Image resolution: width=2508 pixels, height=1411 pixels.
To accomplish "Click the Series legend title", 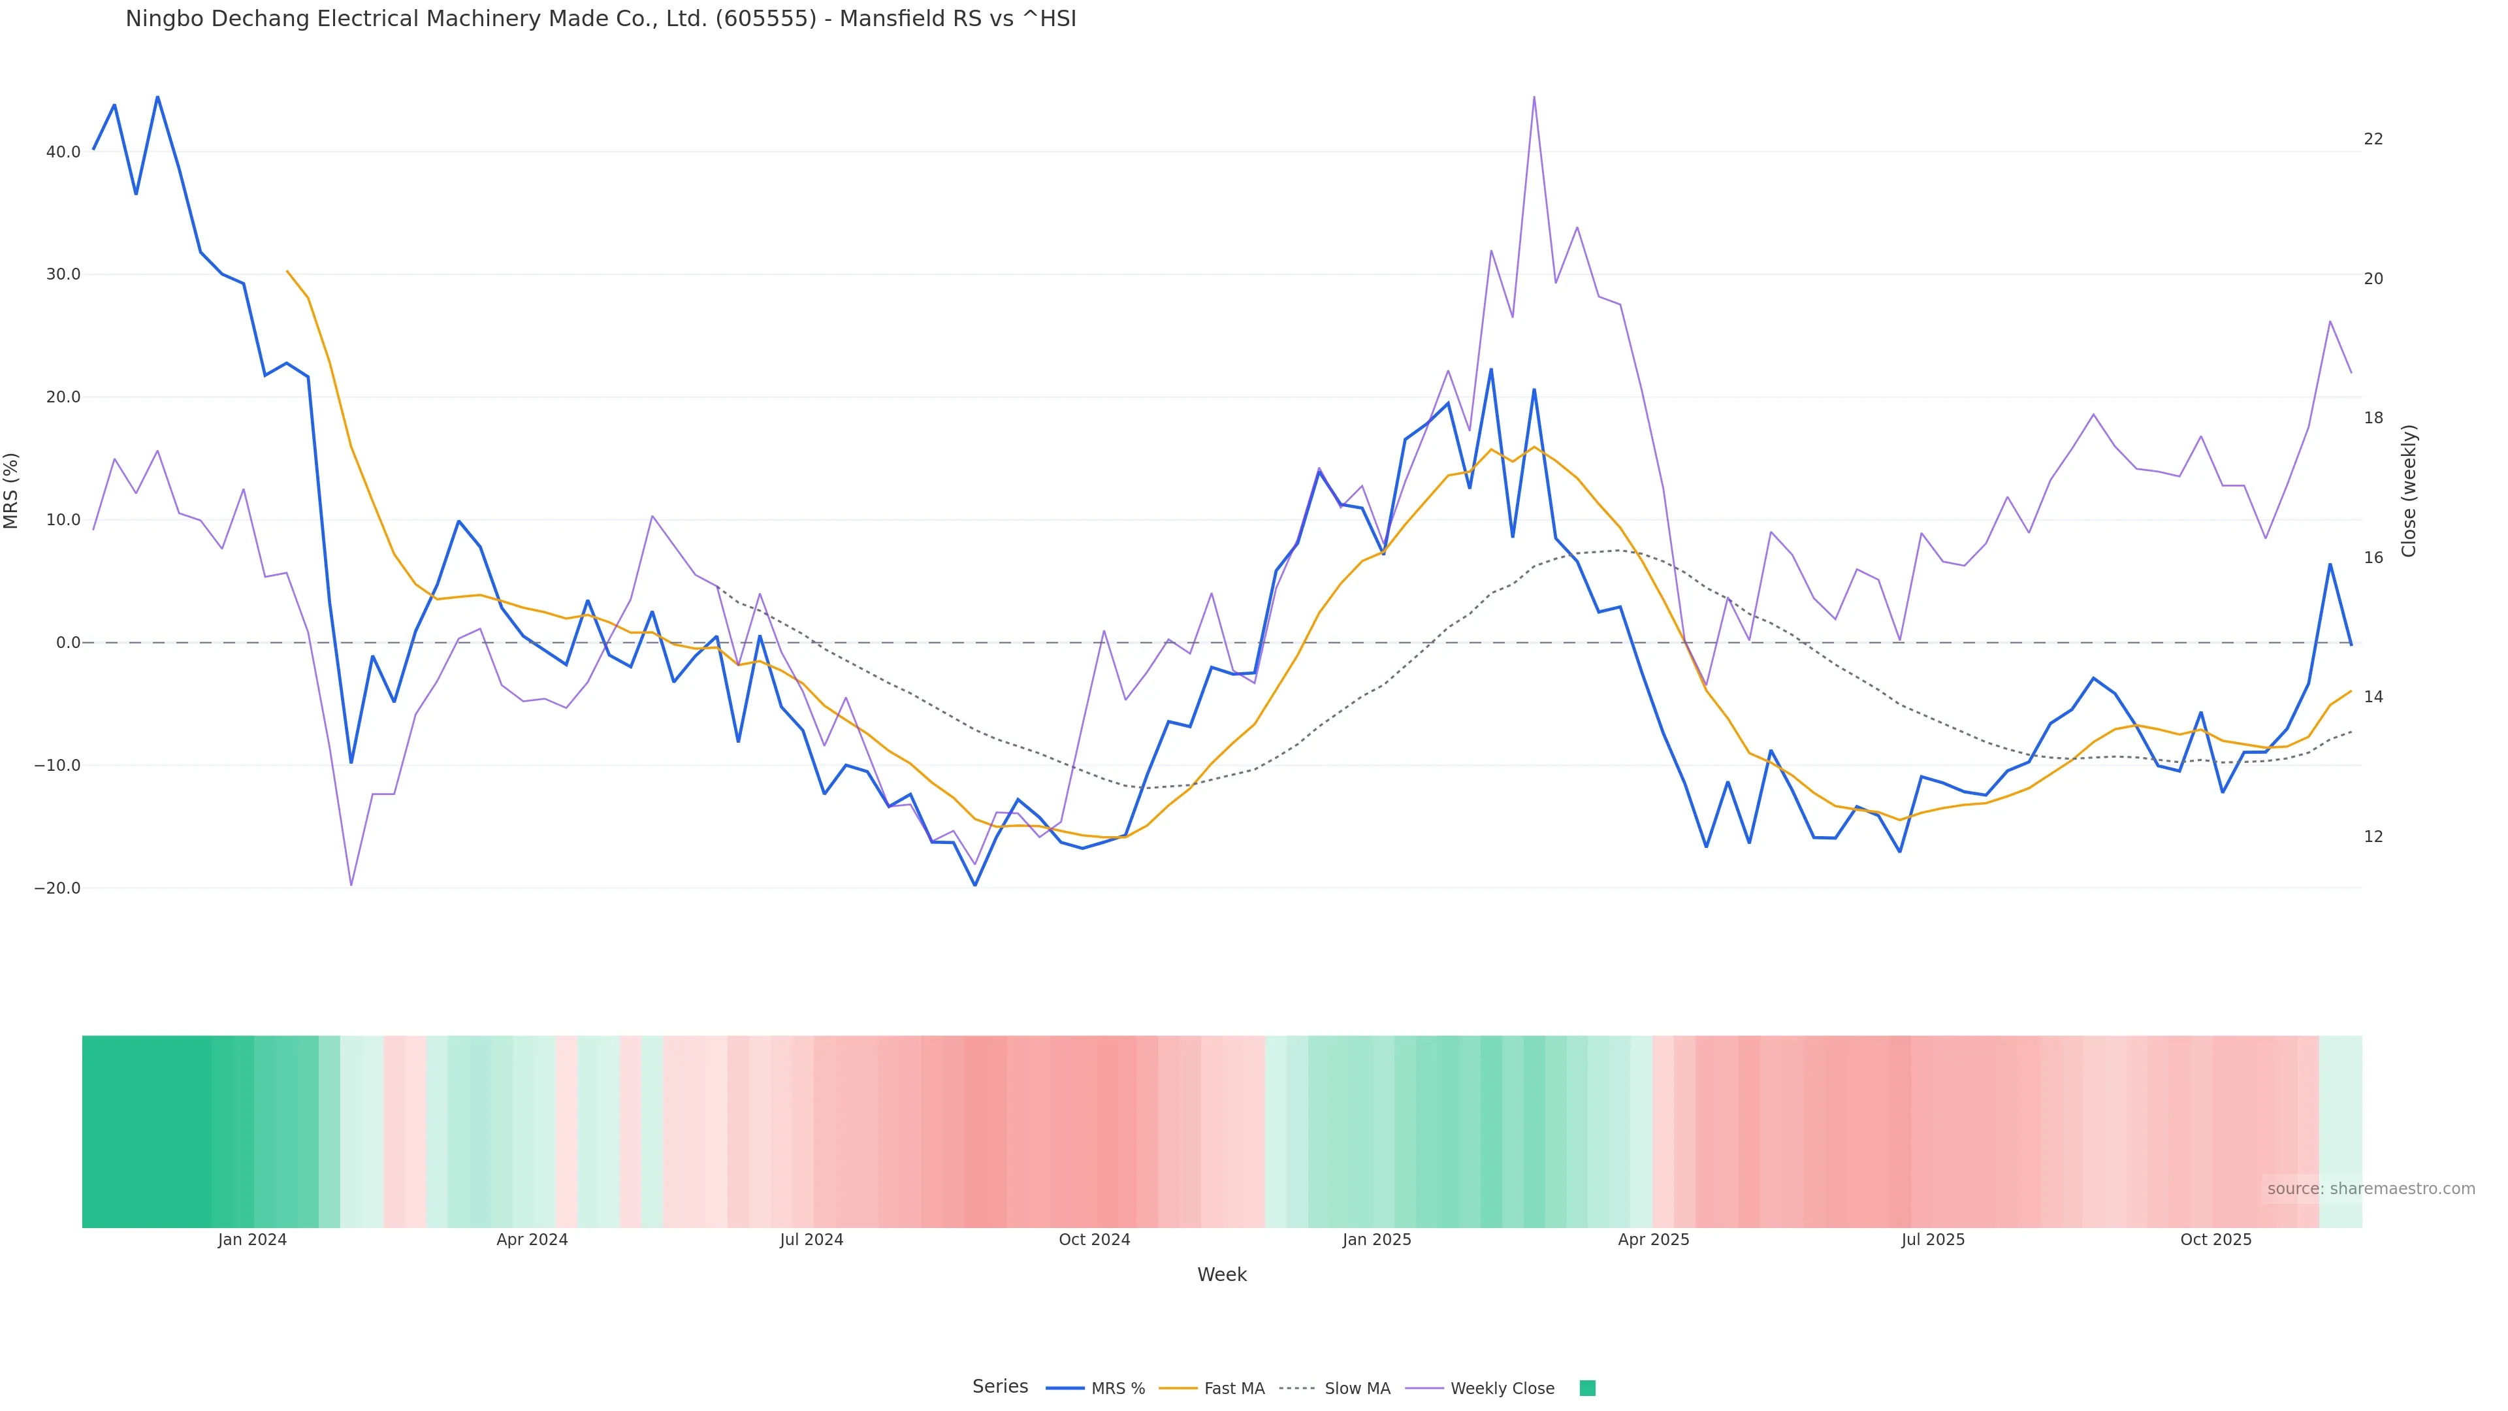I will coord(1000,1387).
